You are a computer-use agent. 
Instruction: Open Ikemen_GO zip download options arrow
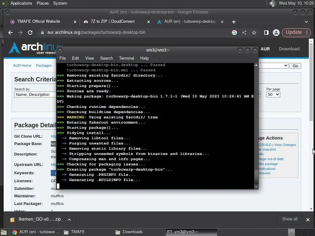[69, 219]
